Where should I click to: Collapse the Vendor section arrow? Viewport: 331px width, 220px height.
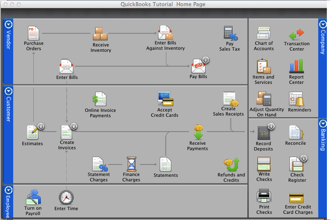point(9,25)
